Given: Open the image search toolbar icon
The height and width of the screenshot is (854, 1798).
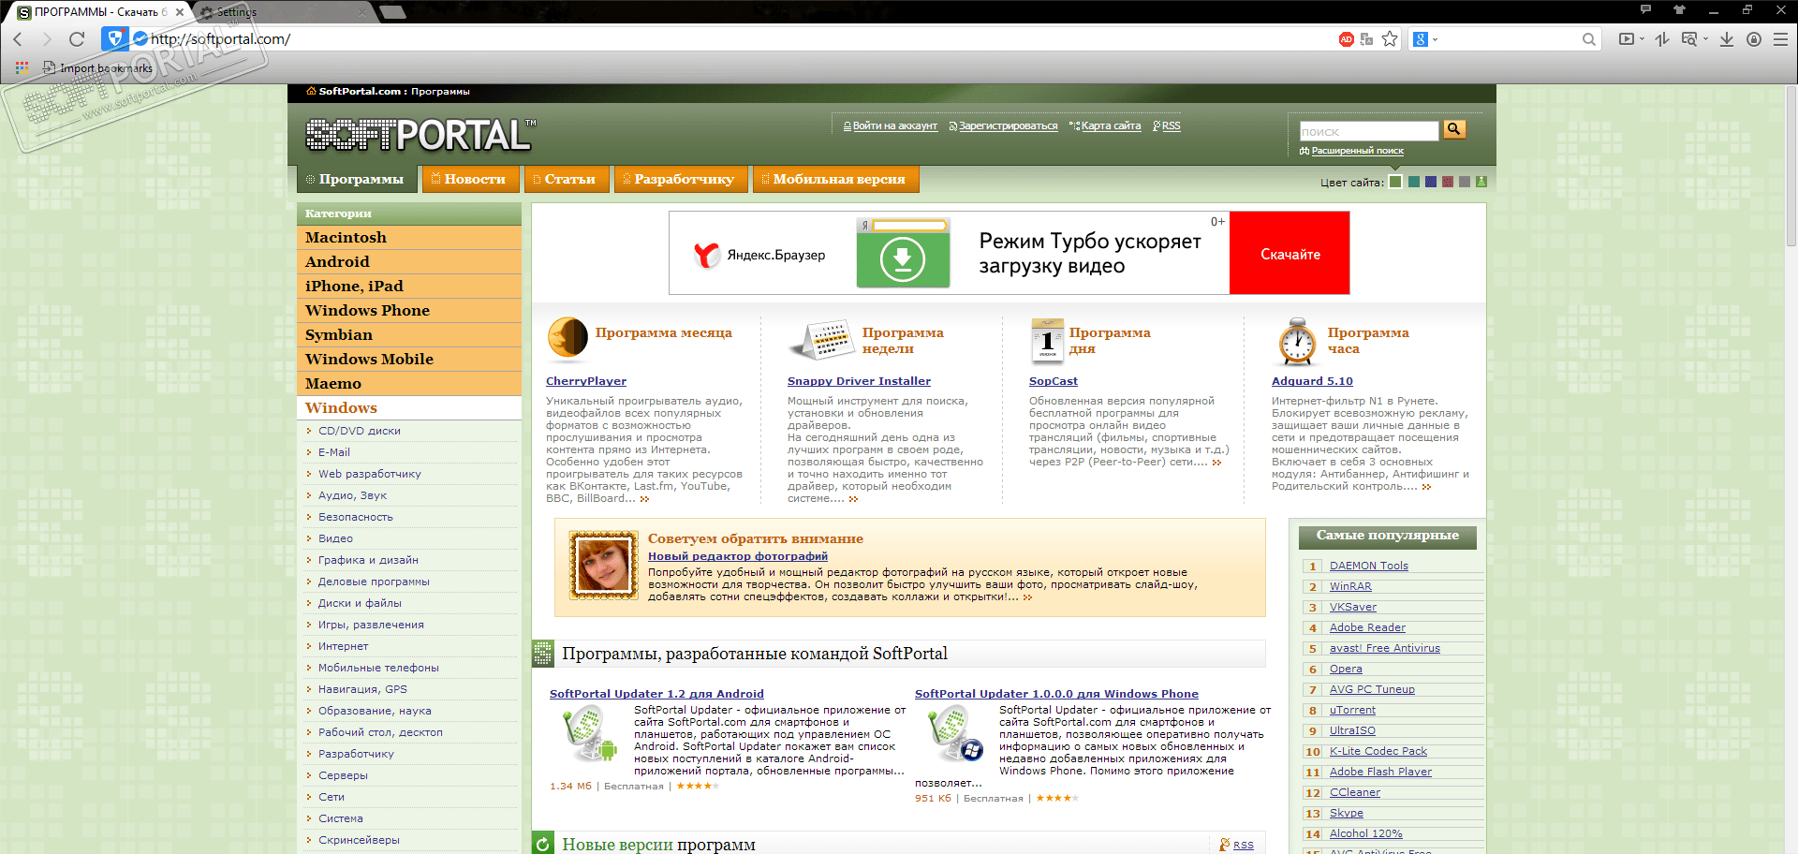Looking at the screenshot, I should coord(1689,39).
